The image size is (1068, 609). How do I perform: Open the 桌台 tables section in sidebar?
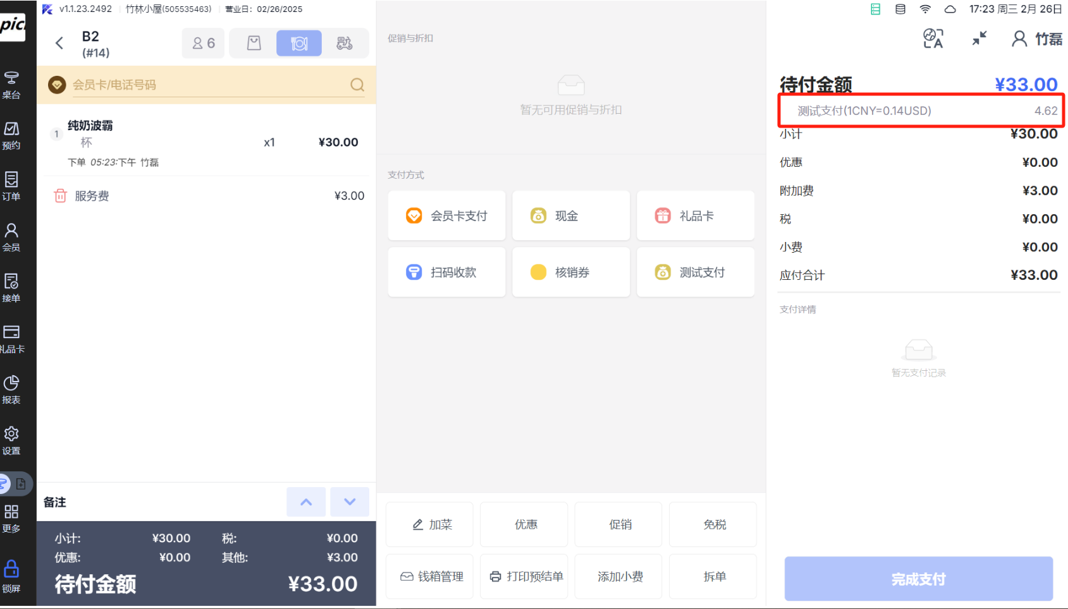pos(11,85)
